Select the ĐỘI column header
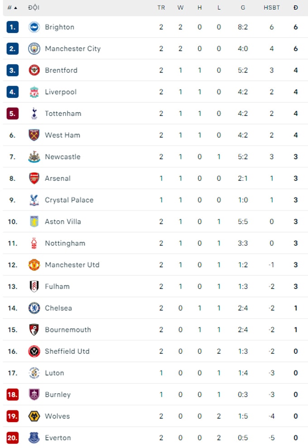 click(34, 8)
